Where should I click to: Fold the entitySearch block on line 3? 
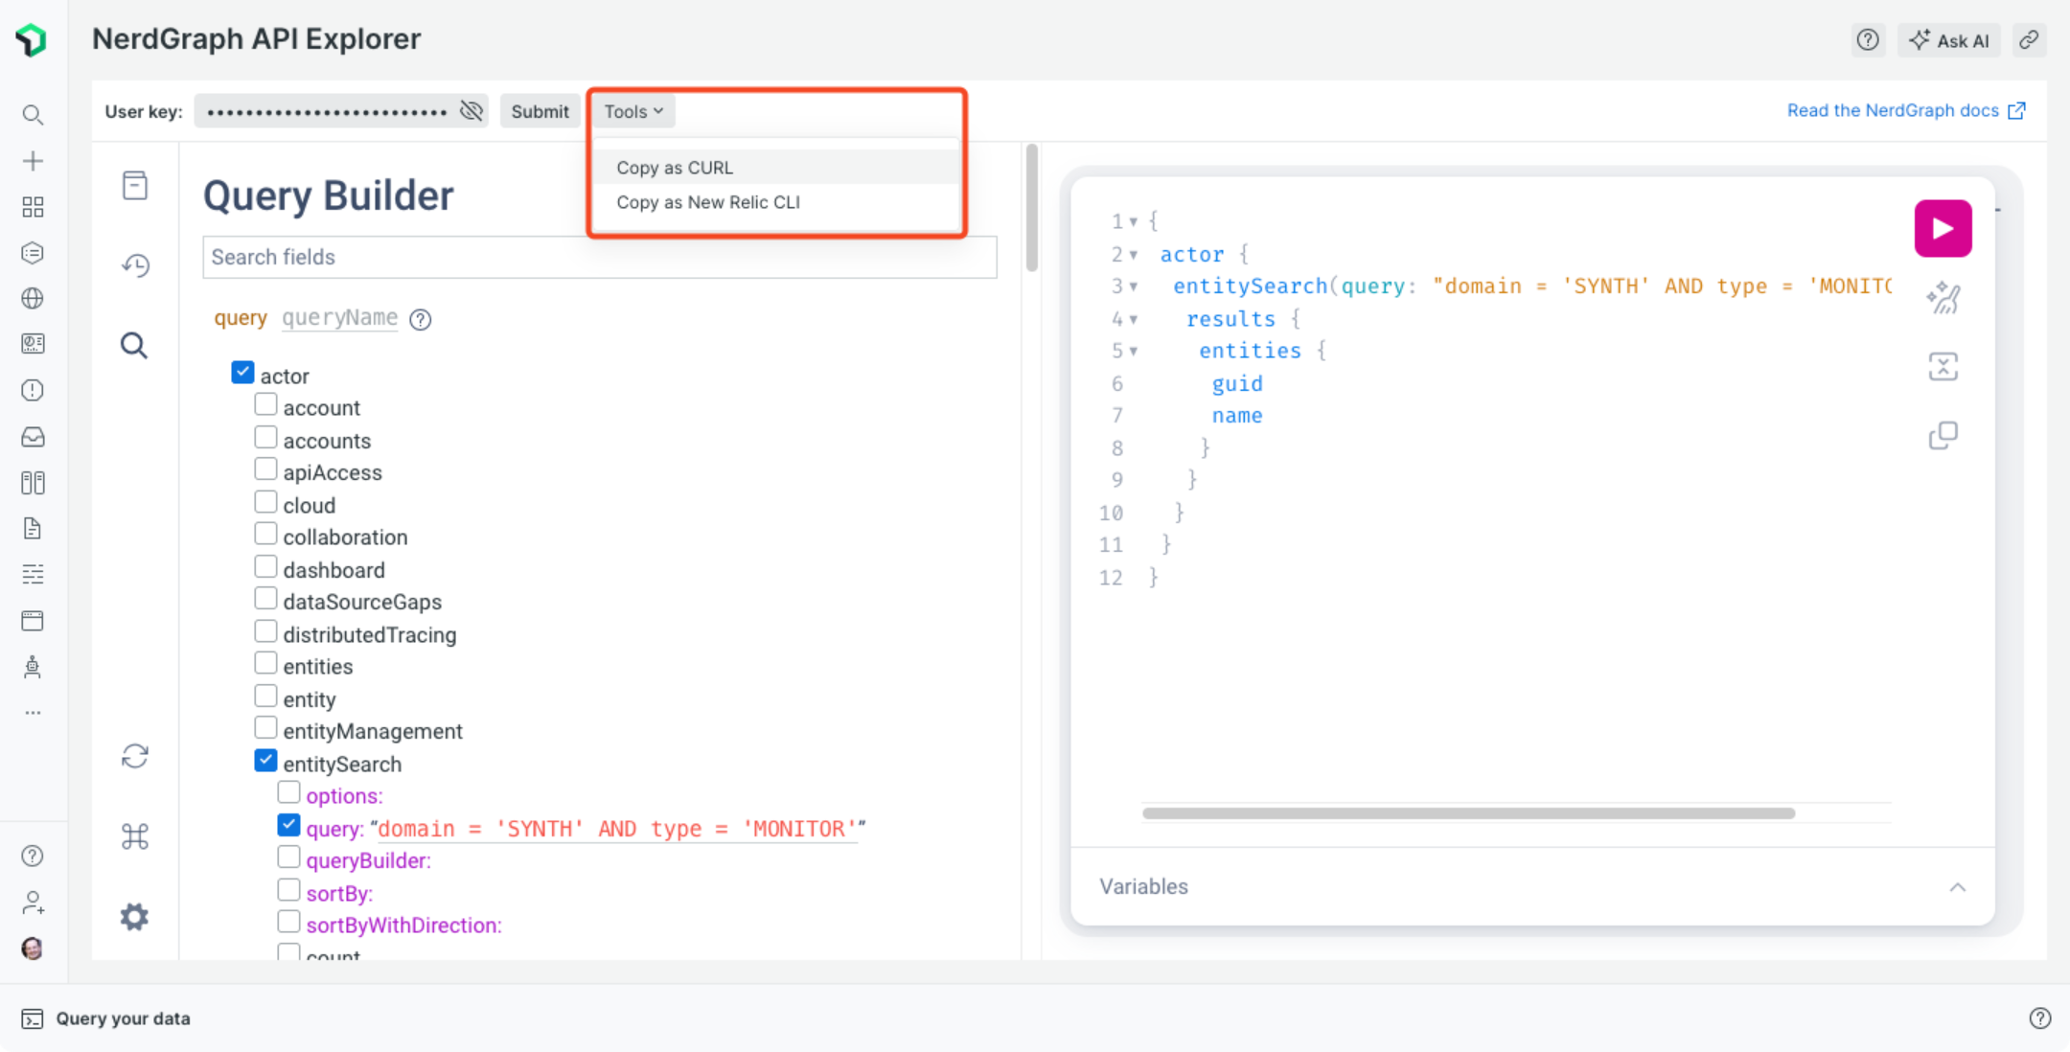(x=1134, y=286)
